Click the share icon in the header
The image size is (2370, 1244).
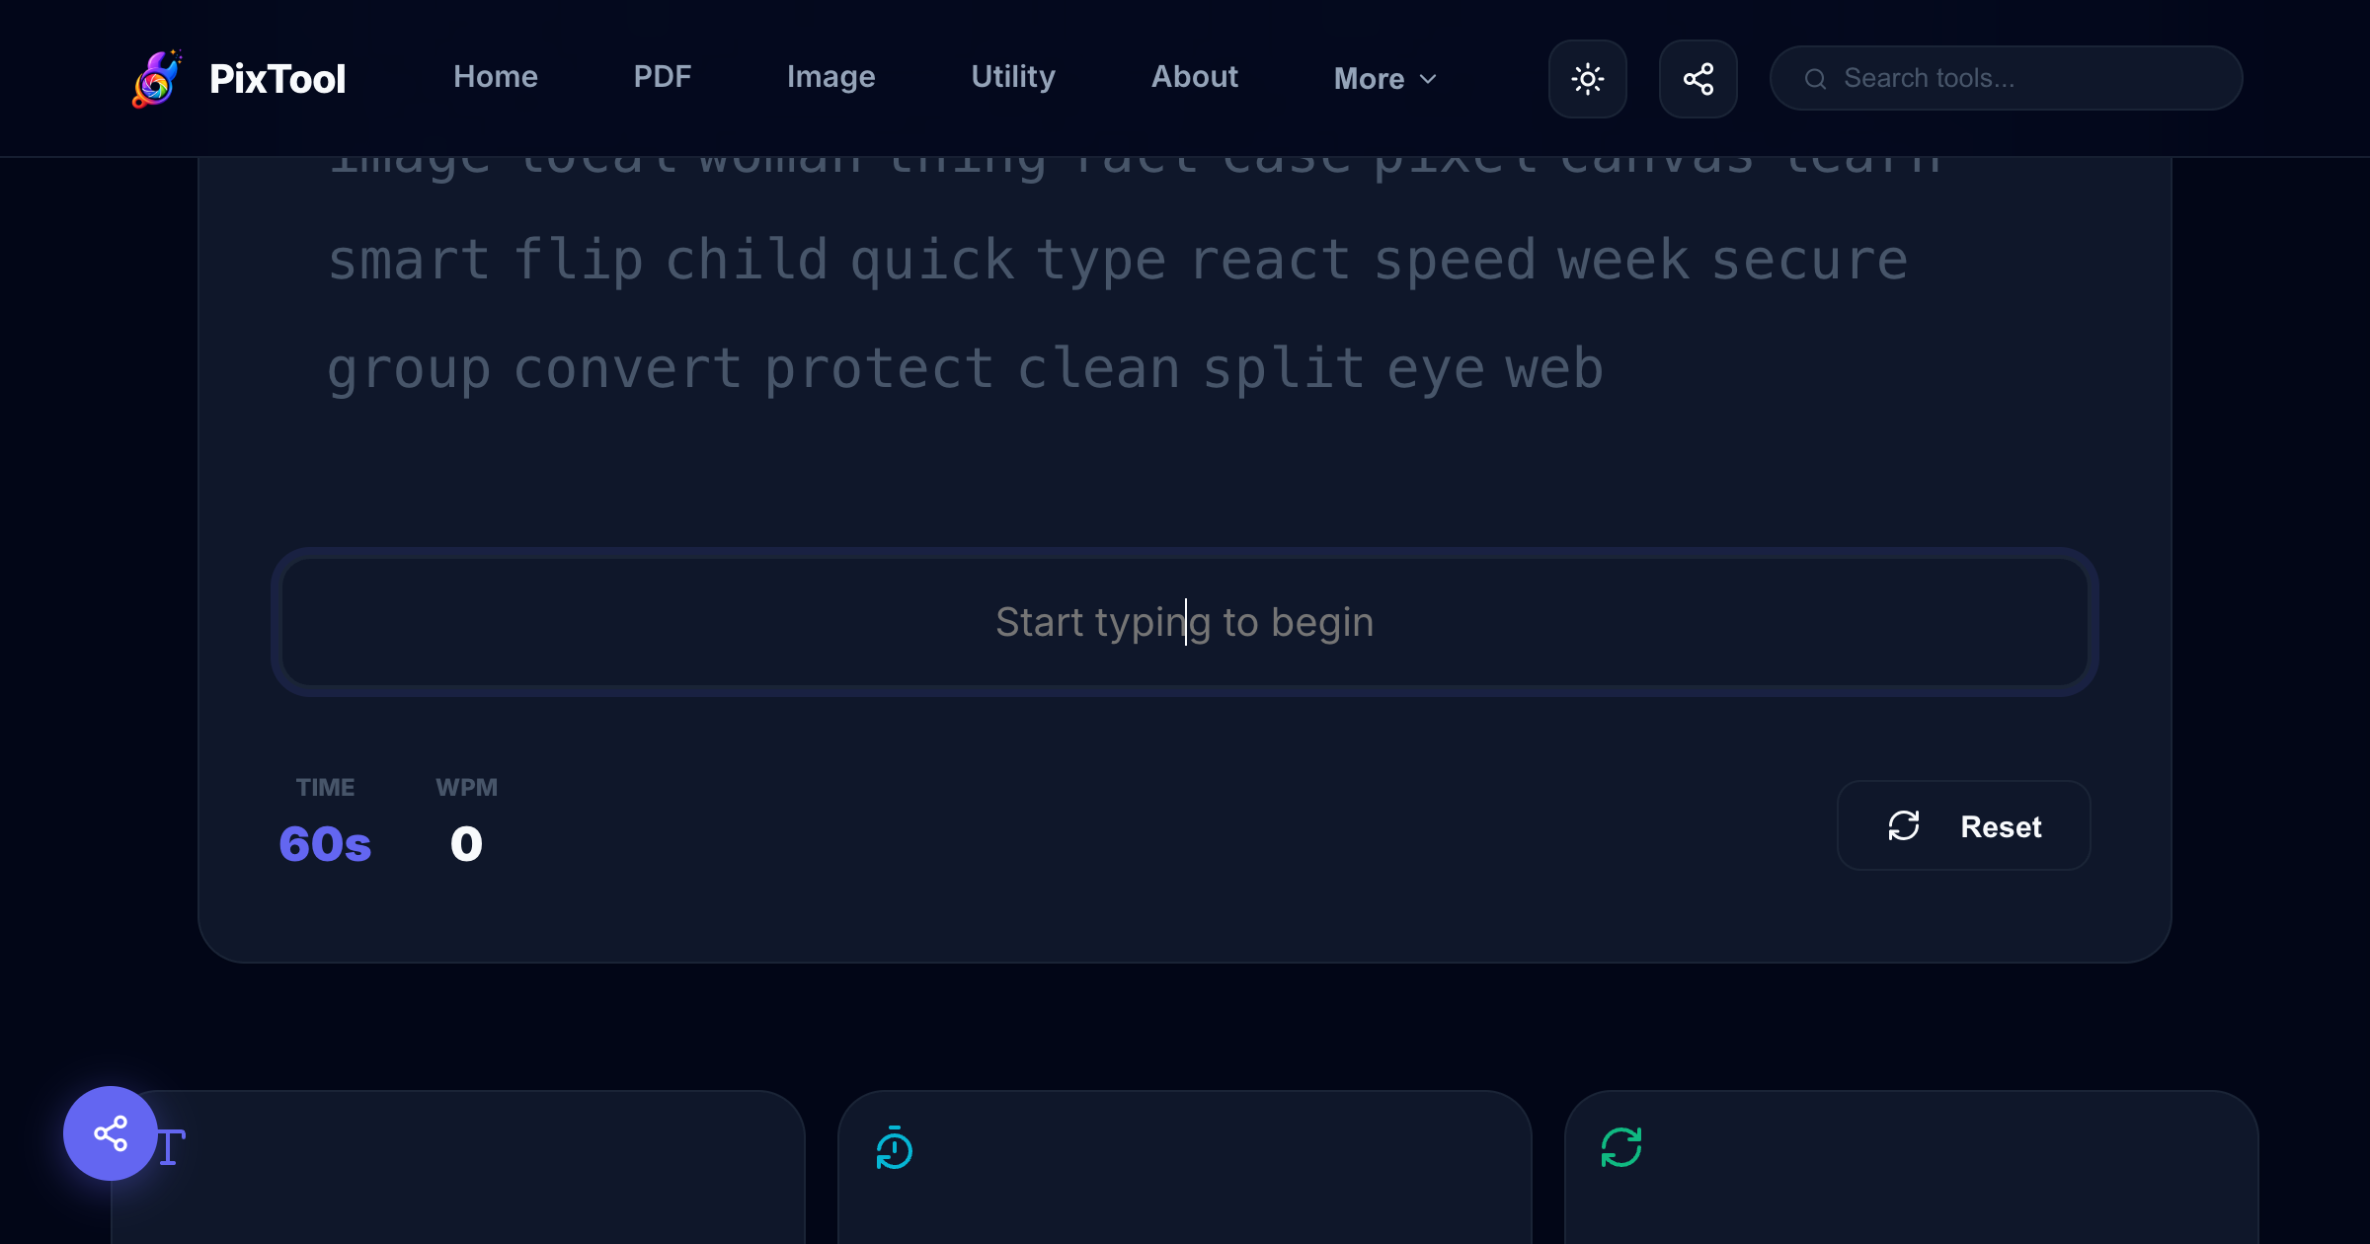click(x=1698, y=79)
